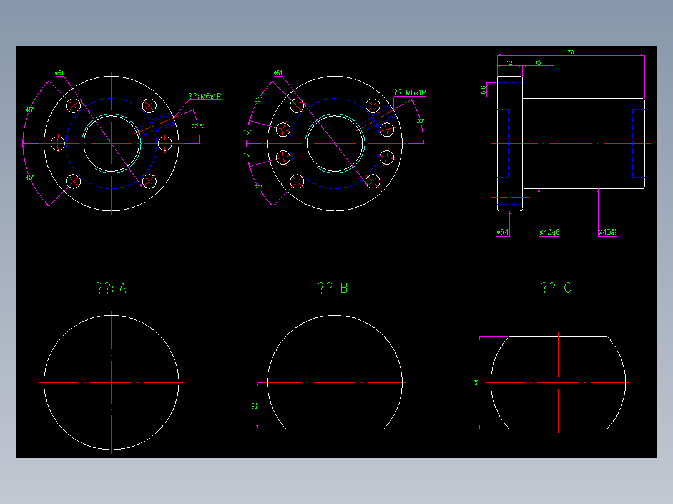673x504 pixels.
Task: Select the φ51 label on the middle flange view
Action: pyautogui.click(x=277, y=72)
